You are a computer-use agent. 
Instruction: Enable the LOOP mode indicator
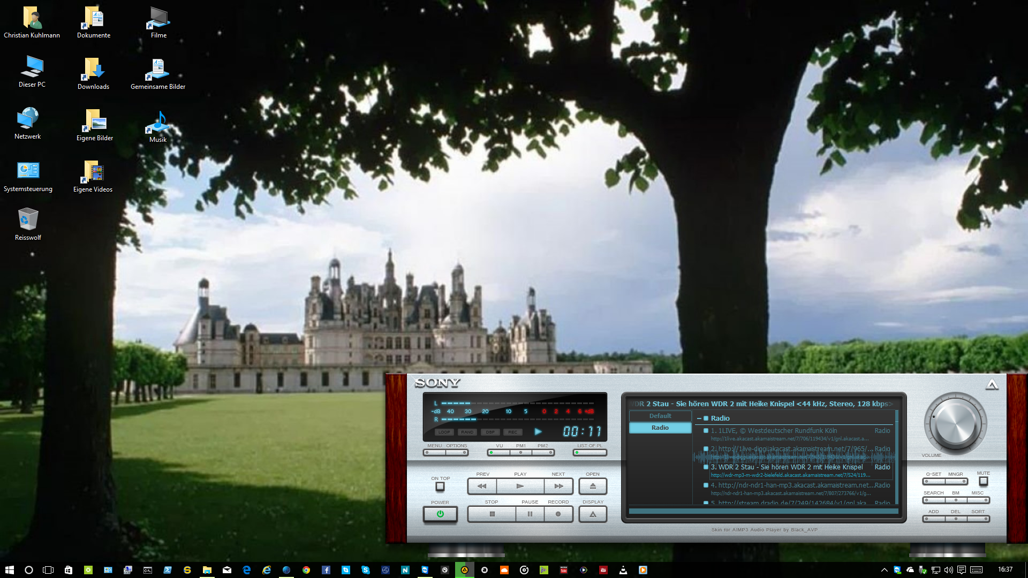(x=444, y=432)
